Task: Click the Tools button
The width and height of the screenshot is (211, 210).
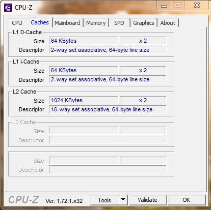Action: pos(104,200)
